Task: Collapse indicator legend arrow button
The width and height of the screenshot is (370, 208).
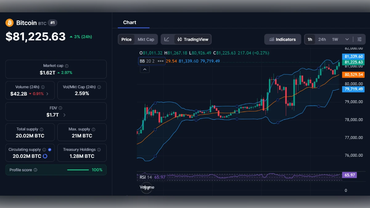Action: pos(145,69)
